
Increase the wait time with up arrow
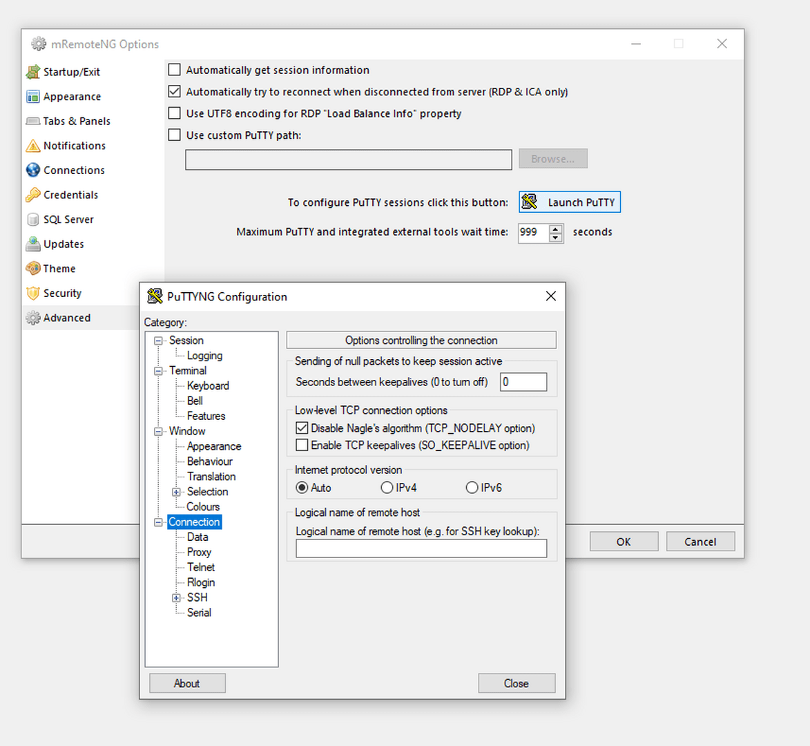[x=555, y=229]
